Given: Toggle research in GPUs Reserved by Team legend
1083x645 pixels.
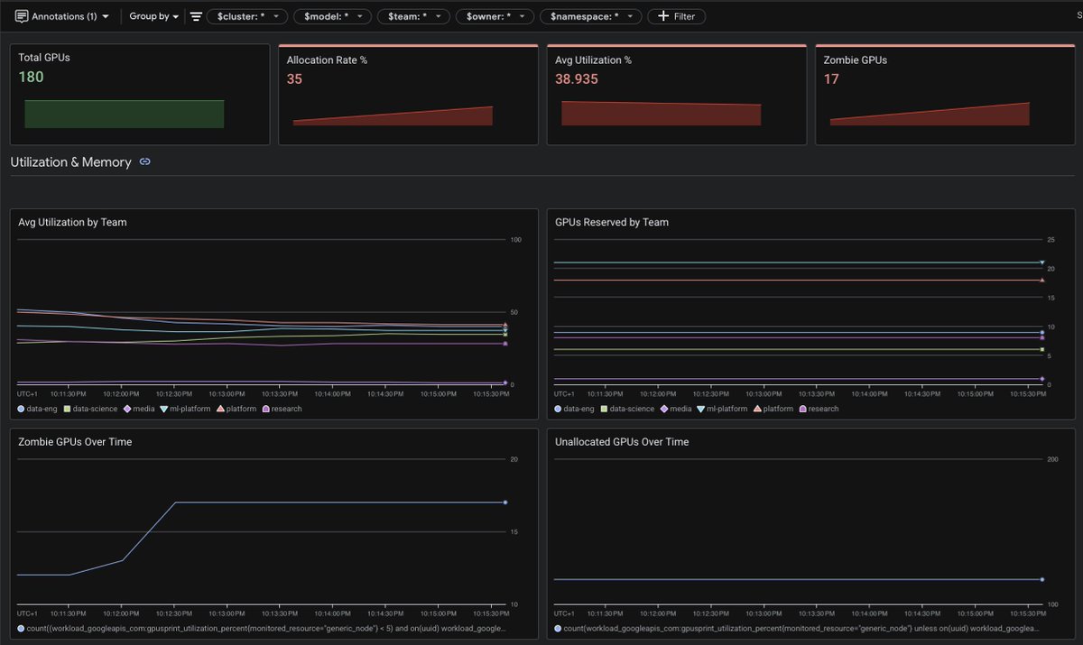Looking at the screenshot, I should point(819,409).
